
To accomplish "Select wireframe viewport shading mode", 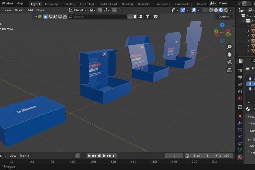I will point(211,10).
